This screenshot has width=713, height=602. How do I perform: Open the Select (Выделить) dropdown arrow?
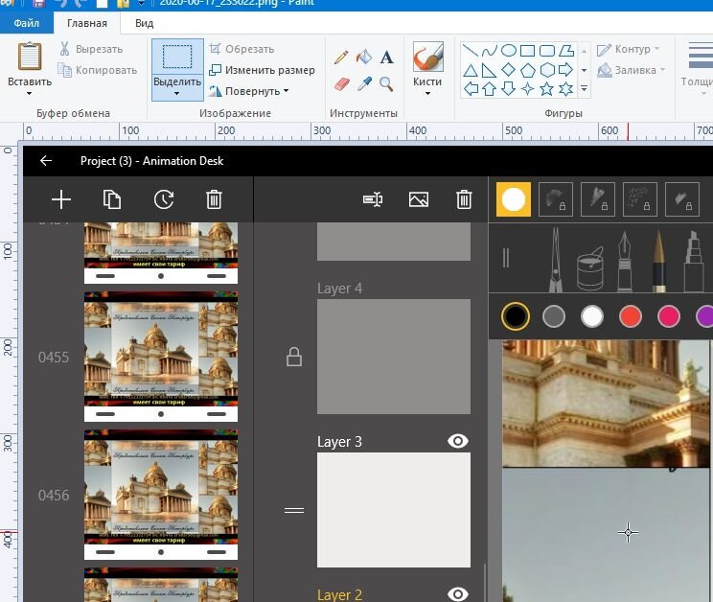pos(177,94)
